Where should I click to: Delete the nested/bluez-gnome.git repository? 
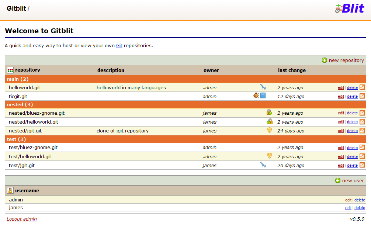pos(352,113)
